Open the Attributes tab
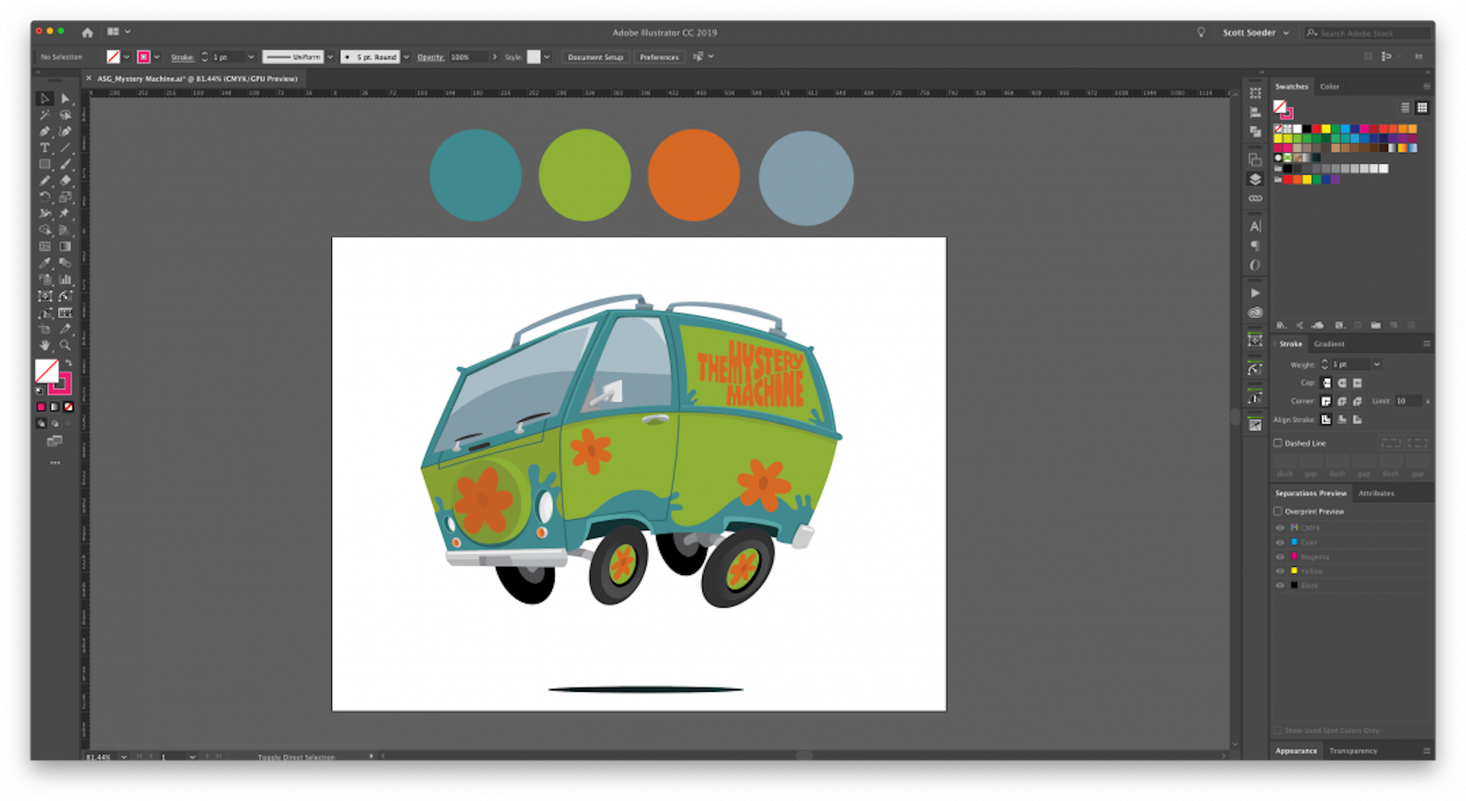Image resolution: width=1466 pixels, height=801 pixels. click(1376, 493)
